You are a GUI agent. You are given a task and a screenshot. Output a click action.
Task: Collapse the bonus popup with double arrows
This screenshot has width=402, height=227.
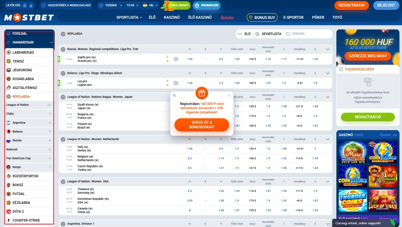[229, 95]
